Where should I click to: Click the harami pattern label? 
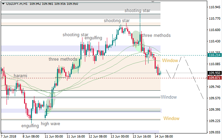[20, 76]
